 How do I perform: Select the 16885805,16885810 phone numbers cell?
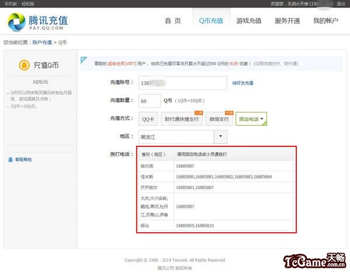[x=234, y=226]
